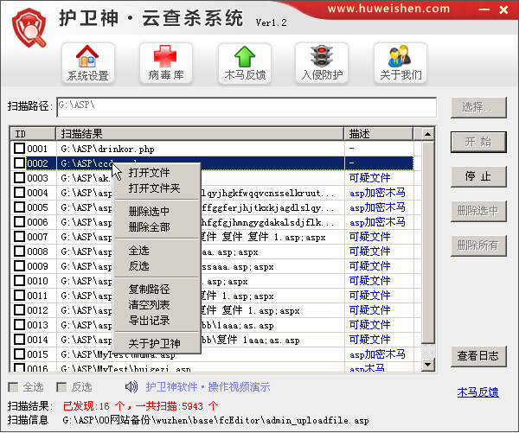
Task: Sort results by the 扫描结果 column header
Action: coord(199,134)
